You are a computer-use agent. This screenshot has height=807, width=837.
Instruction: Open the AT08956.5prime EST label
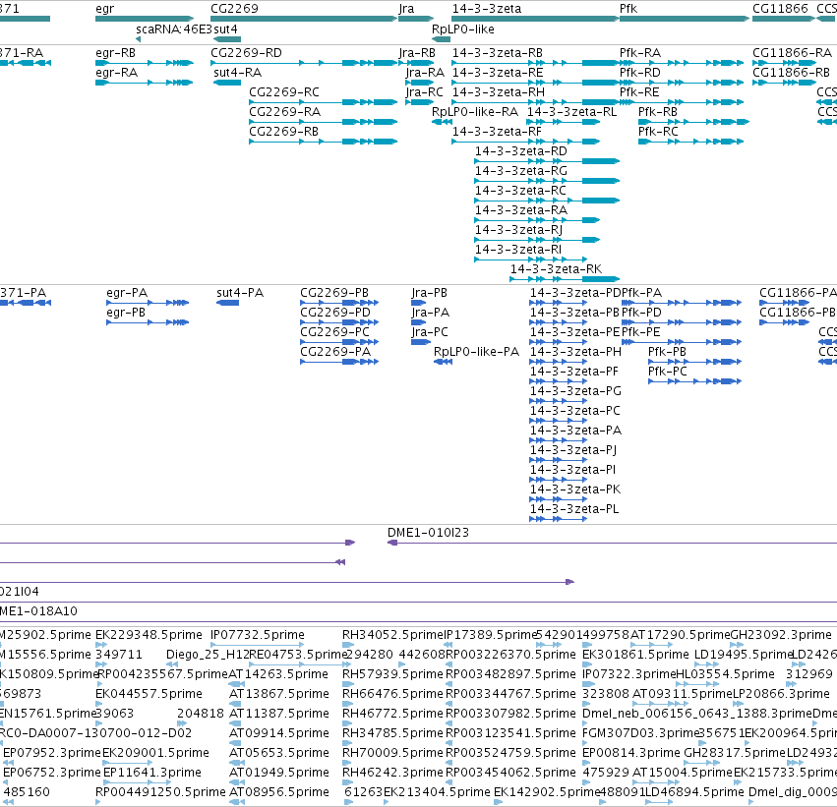(279, 792)
